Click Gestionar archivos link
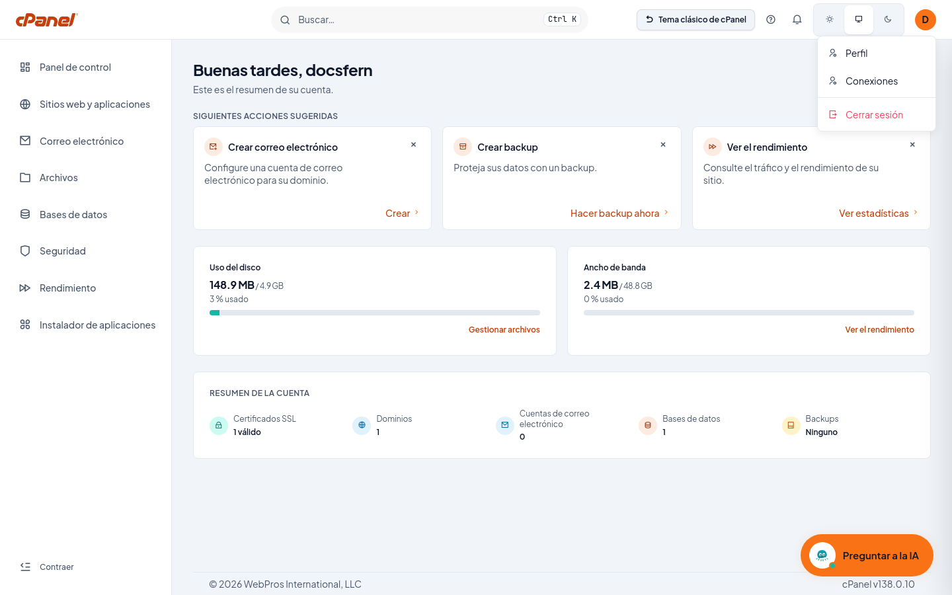Image resolution: width=952 pixels, height=595 pixels. coord(504,330)
